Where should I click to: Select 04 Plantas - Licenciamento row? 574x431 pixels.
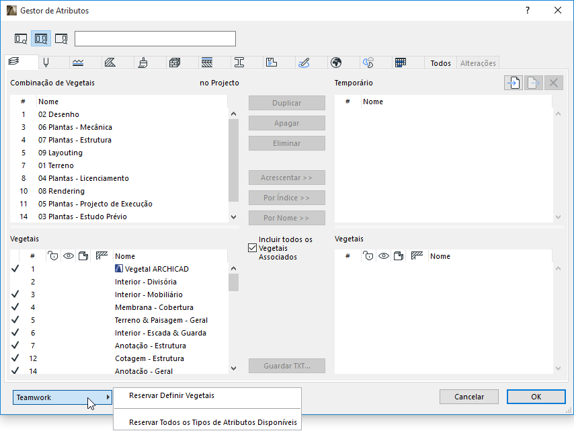(119, 178)
